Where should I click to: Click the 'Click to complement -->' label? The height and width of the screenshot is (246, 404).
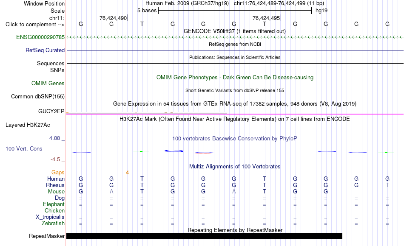[35, 25]
